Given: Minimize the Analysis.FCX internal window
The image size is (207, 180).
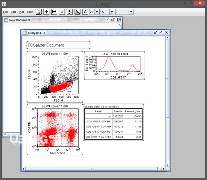Looking at the screenshot, I should 156,32.
